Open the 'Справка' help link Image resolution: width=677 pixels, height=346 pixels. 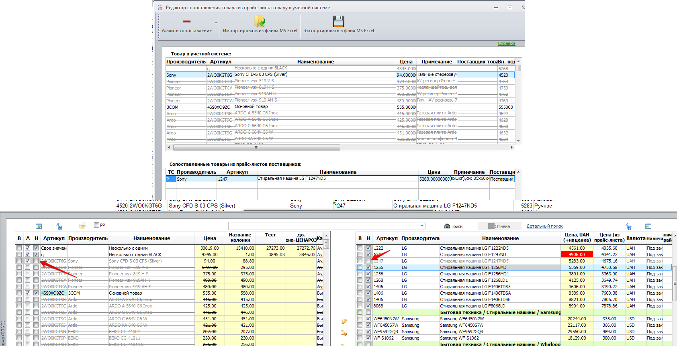(506, 43)
